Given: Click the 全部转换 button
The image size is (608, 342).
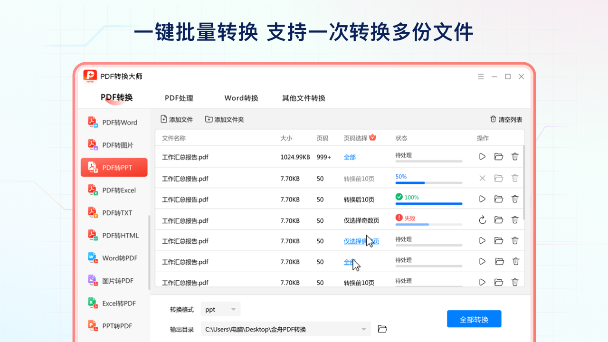Looking at the screenshot, I should pyautogui.click(x=474, y=319).
